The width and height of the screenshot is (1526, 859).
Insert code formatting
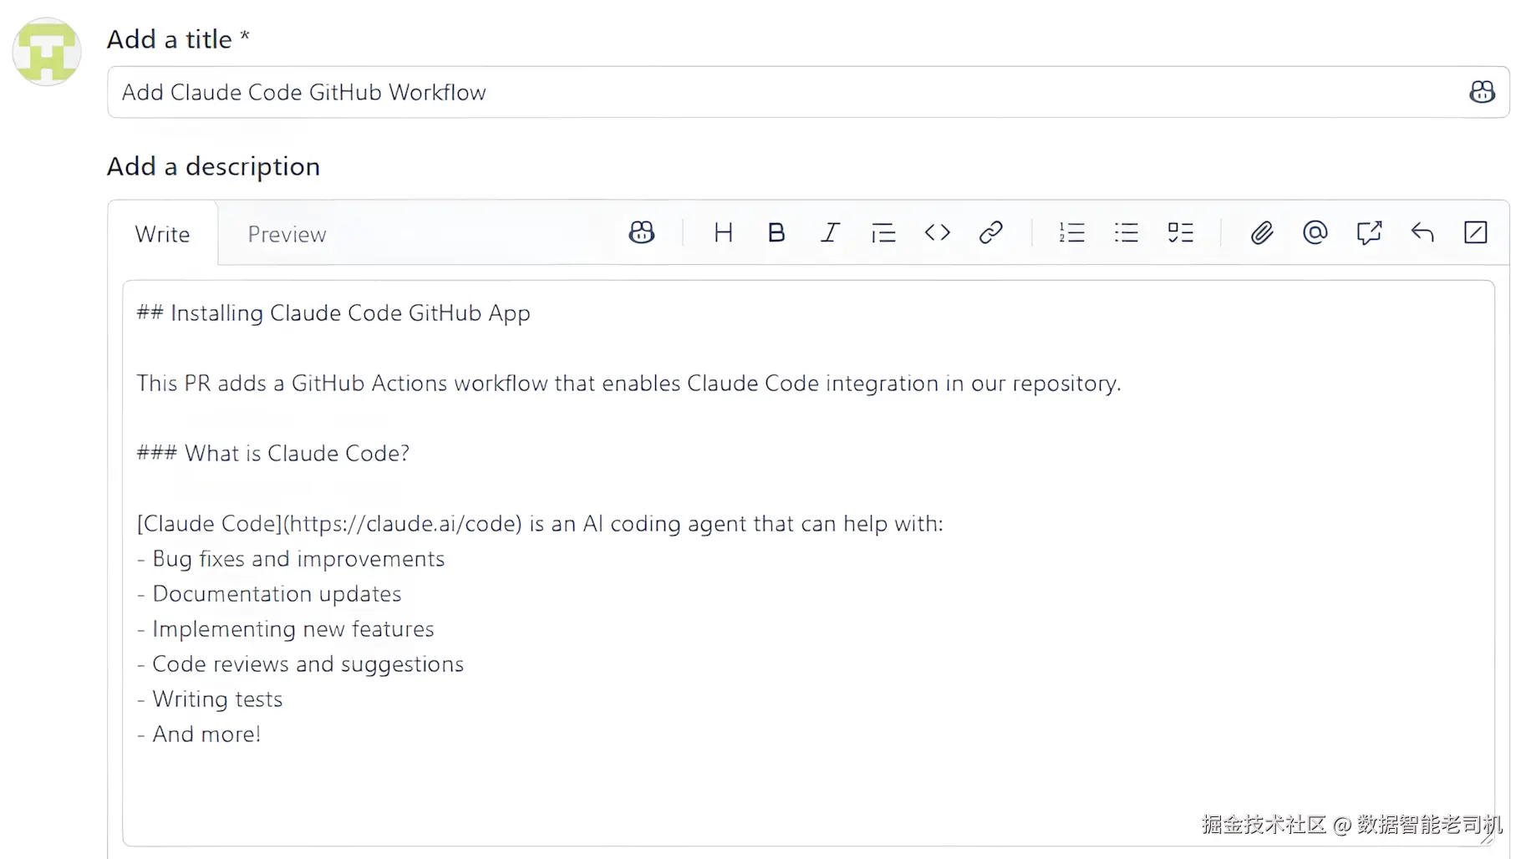[x=938, y=232]
